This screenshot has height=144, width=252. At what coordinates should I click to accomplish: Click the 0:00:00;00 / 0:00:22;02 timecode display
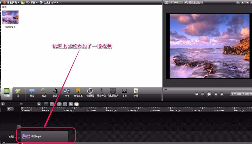click(241, 94)
